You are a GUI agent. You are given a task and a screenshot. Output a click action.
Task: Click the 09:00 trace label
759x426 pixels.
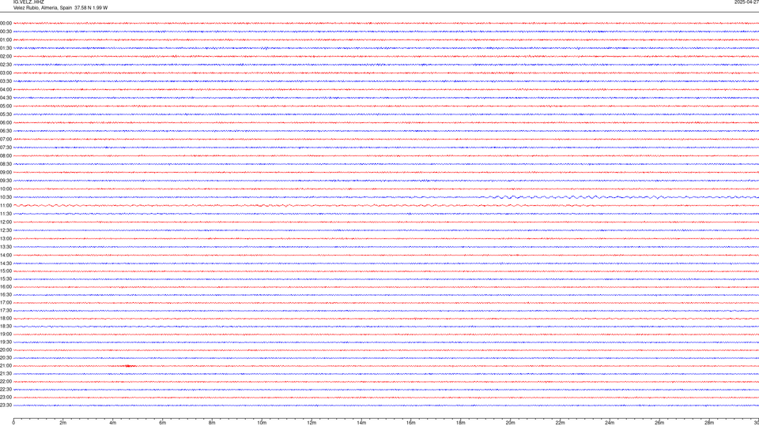coord(6,173)
